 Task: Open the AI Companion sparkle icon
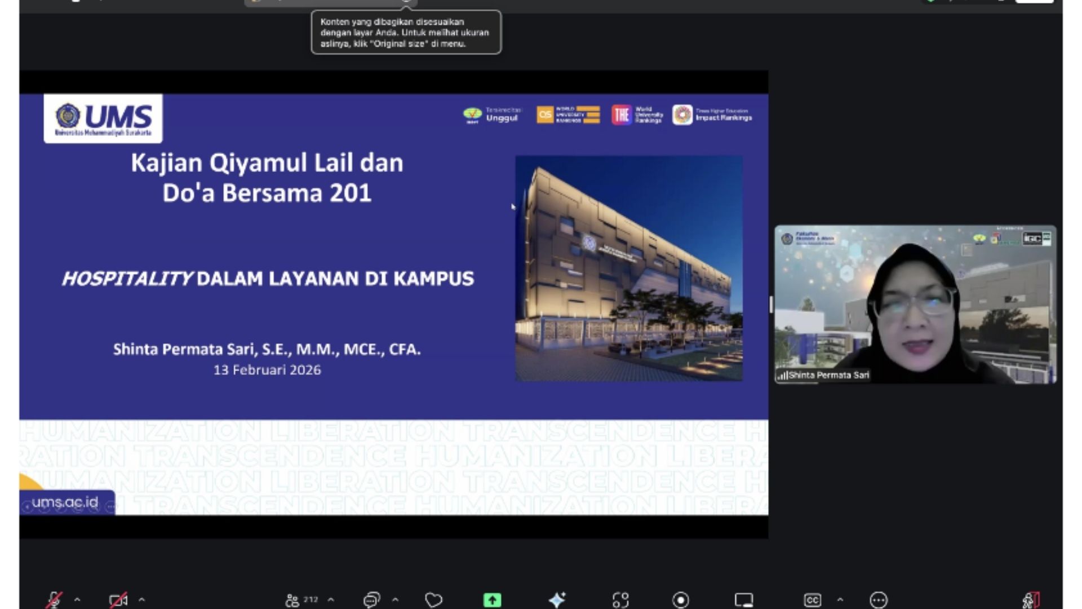(x=557, y=600)
